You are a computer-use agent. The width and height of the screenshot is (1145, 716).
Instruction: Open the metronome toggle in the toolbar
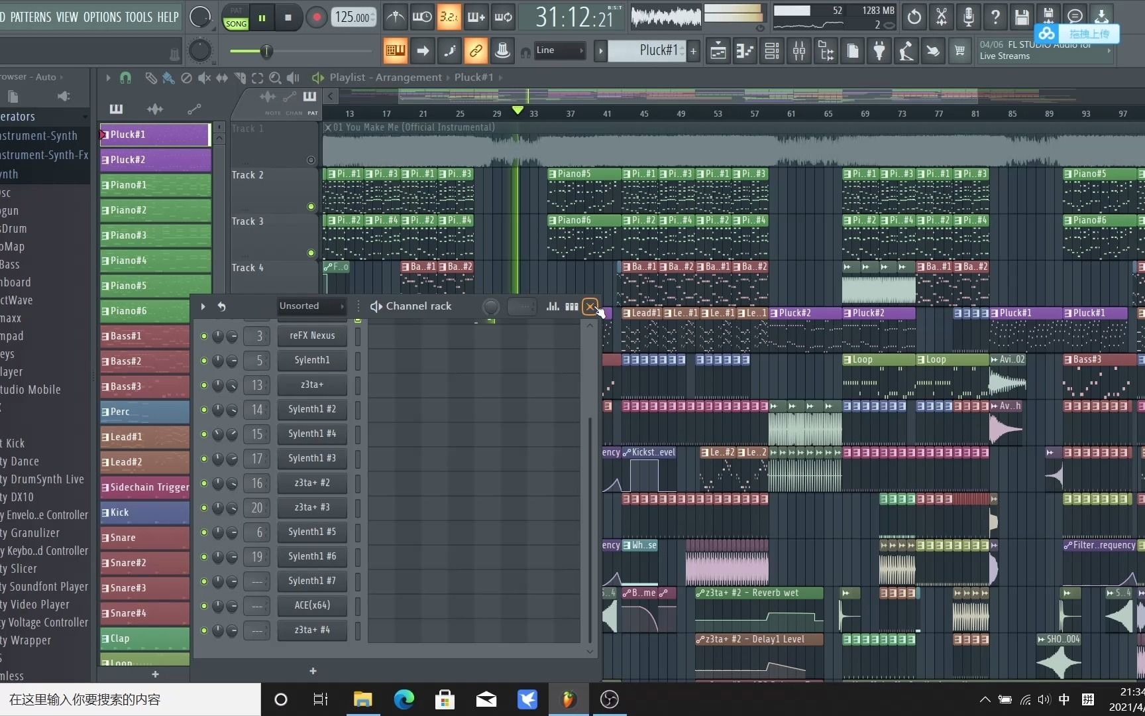coord(396,17)
